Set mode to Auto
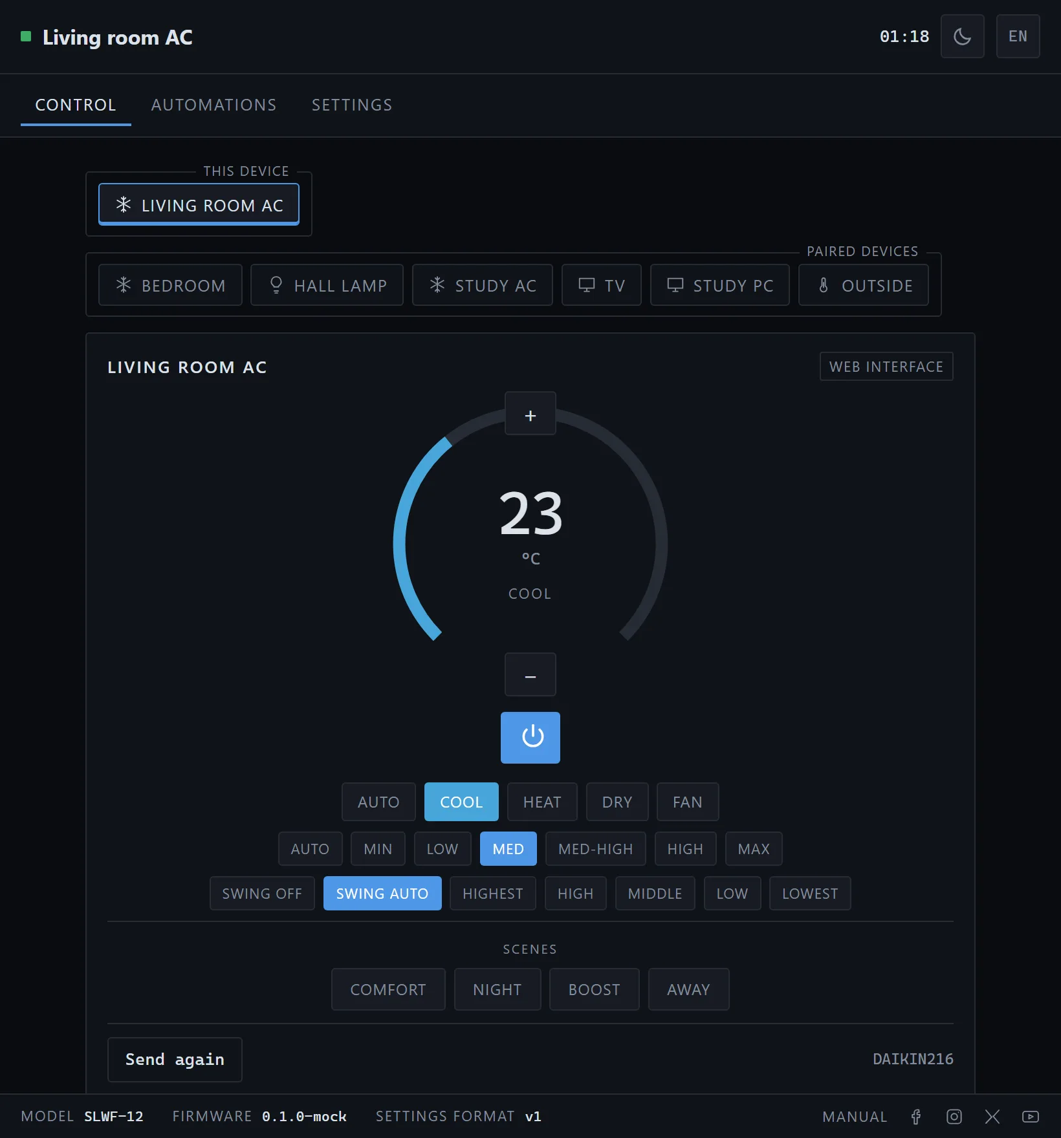This screenshot has height=1138, width=1061. pos(378,802)
